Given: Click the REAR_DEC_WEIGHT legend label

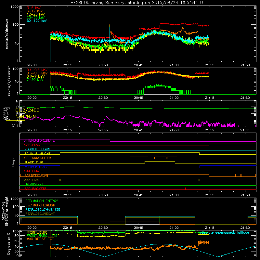Looking at the screenshot, I should [40, 214].
